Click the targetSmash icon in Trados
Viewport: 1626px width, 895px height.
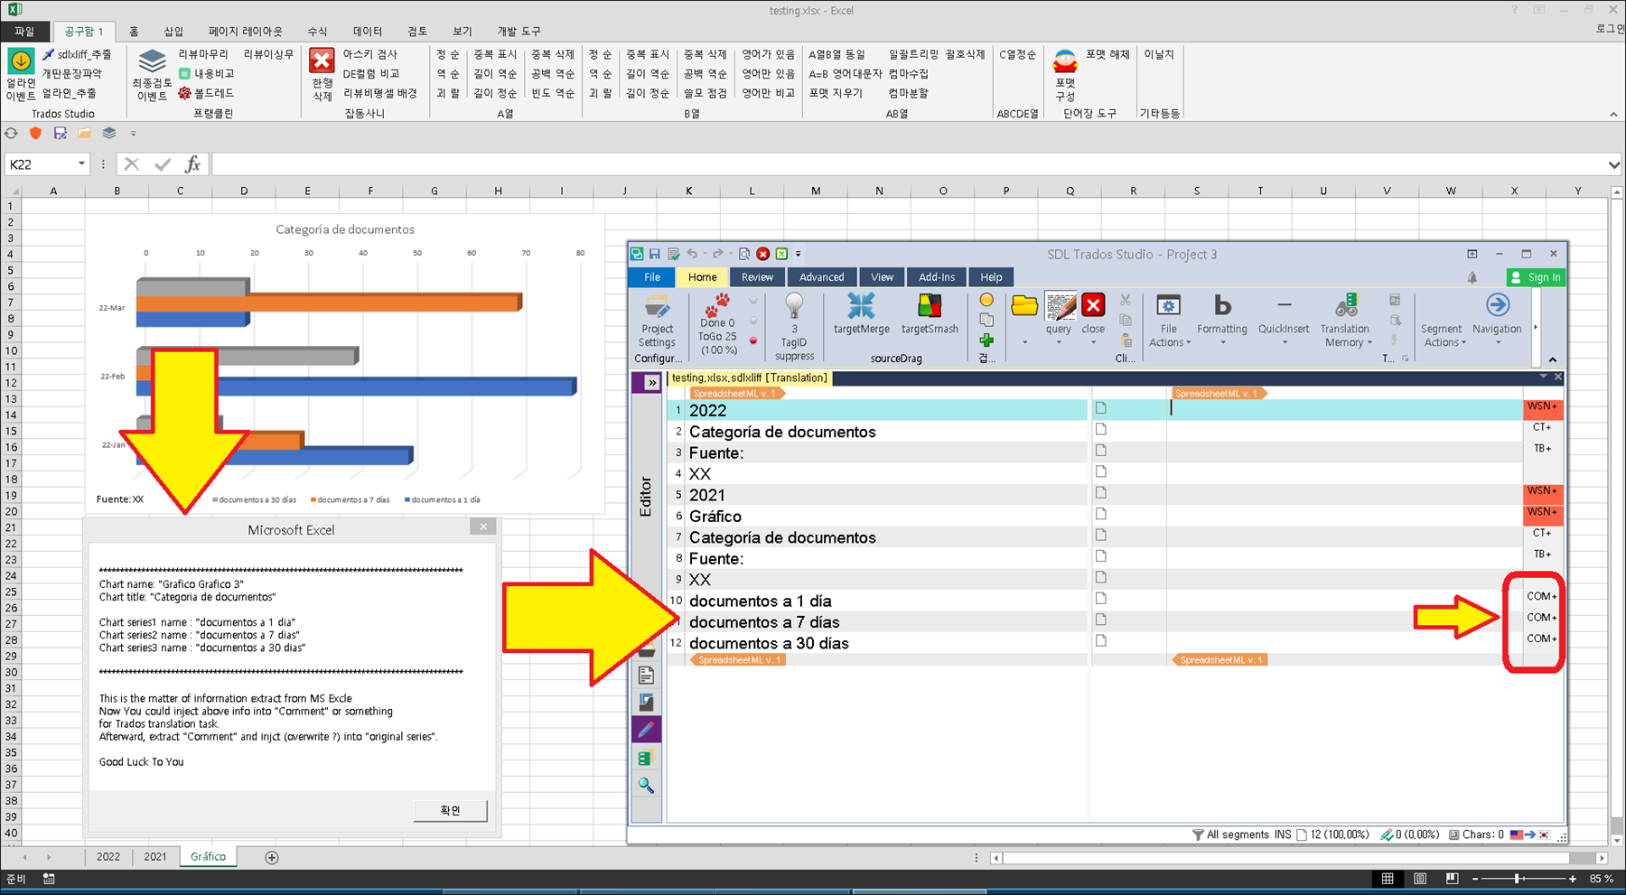(930, 305)
